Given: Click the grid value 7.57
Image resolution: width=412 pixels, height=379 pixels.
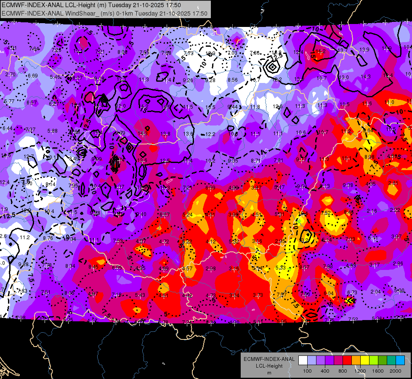Looking at the screenshot, I should pos(282,294).
